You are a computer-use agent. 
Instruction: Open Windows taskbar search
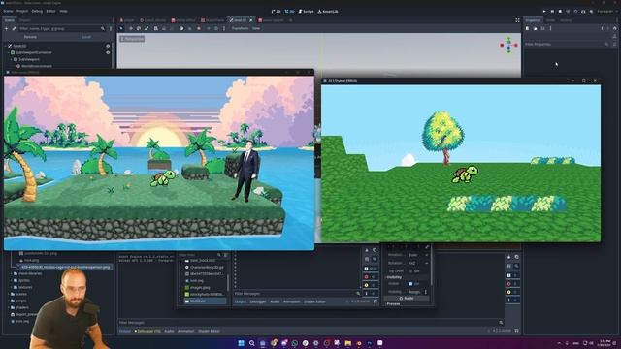[252, 343]
